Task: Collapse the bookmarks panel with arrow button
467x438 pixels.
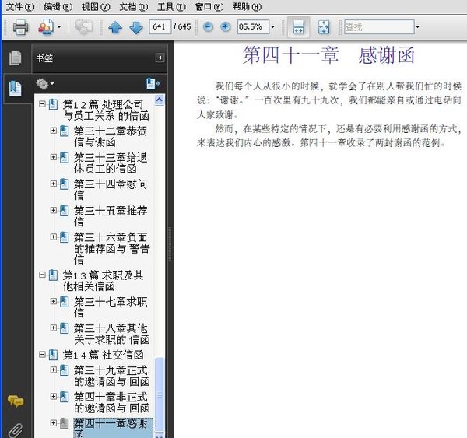Action: point(160,58)
